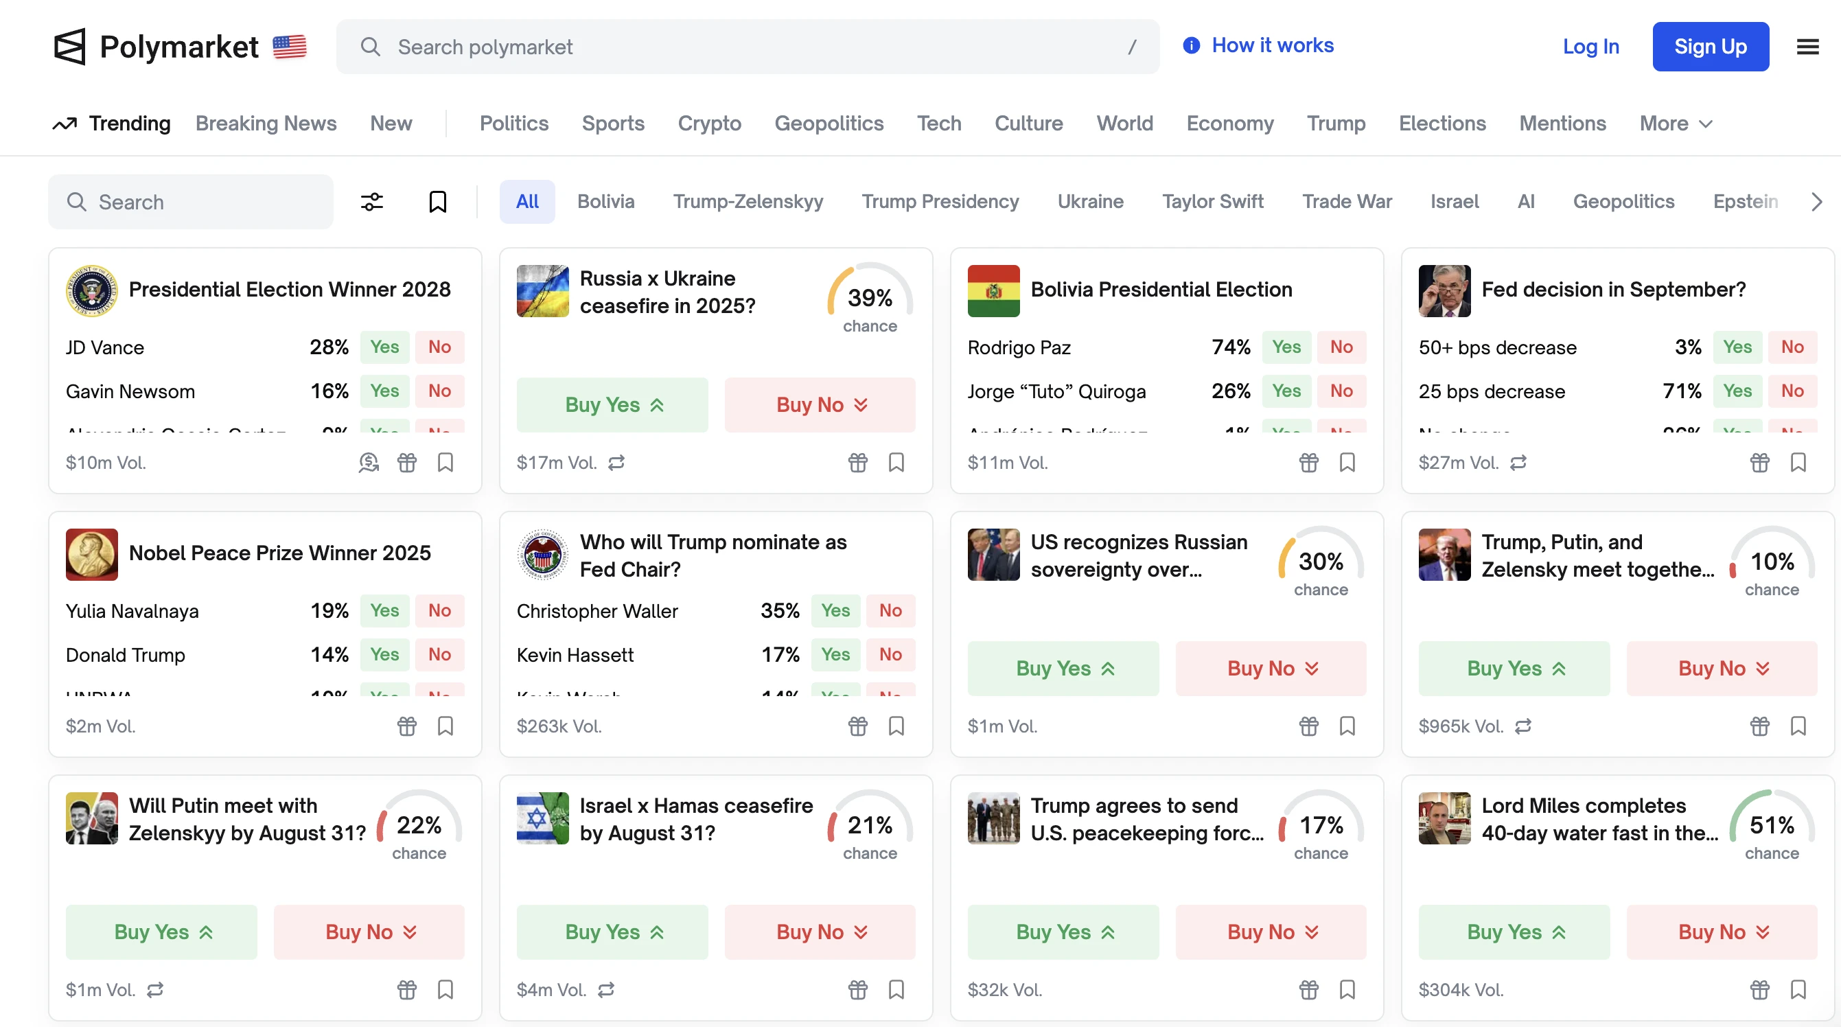The width and height of the screenshot is (1841, 1027).
Task: Click the rewards icon on Presidential Election card
Action: (x=369, y=463)
